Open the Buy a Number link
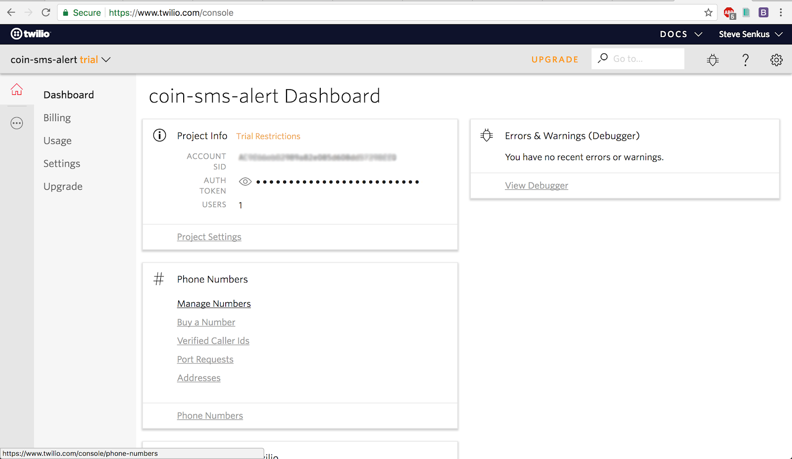The height and width of the screenshot is (459, 792). (206, 322)
